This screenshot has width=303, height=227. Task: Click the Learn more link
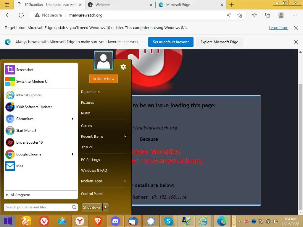pyautogui.click(x=278, y=27)
